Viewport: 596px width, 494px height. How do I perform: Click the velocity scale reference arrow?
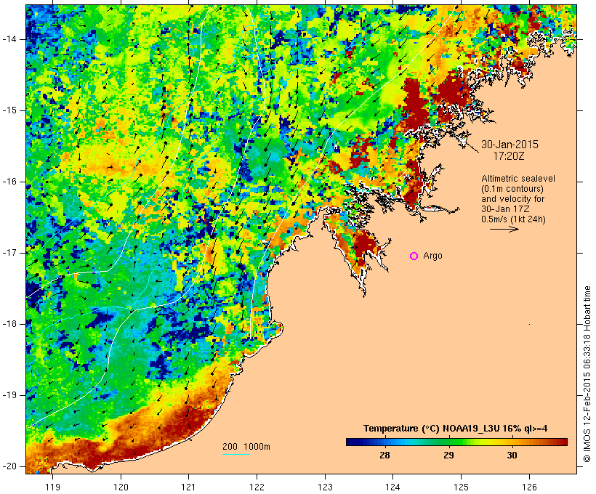coord(504,229)
